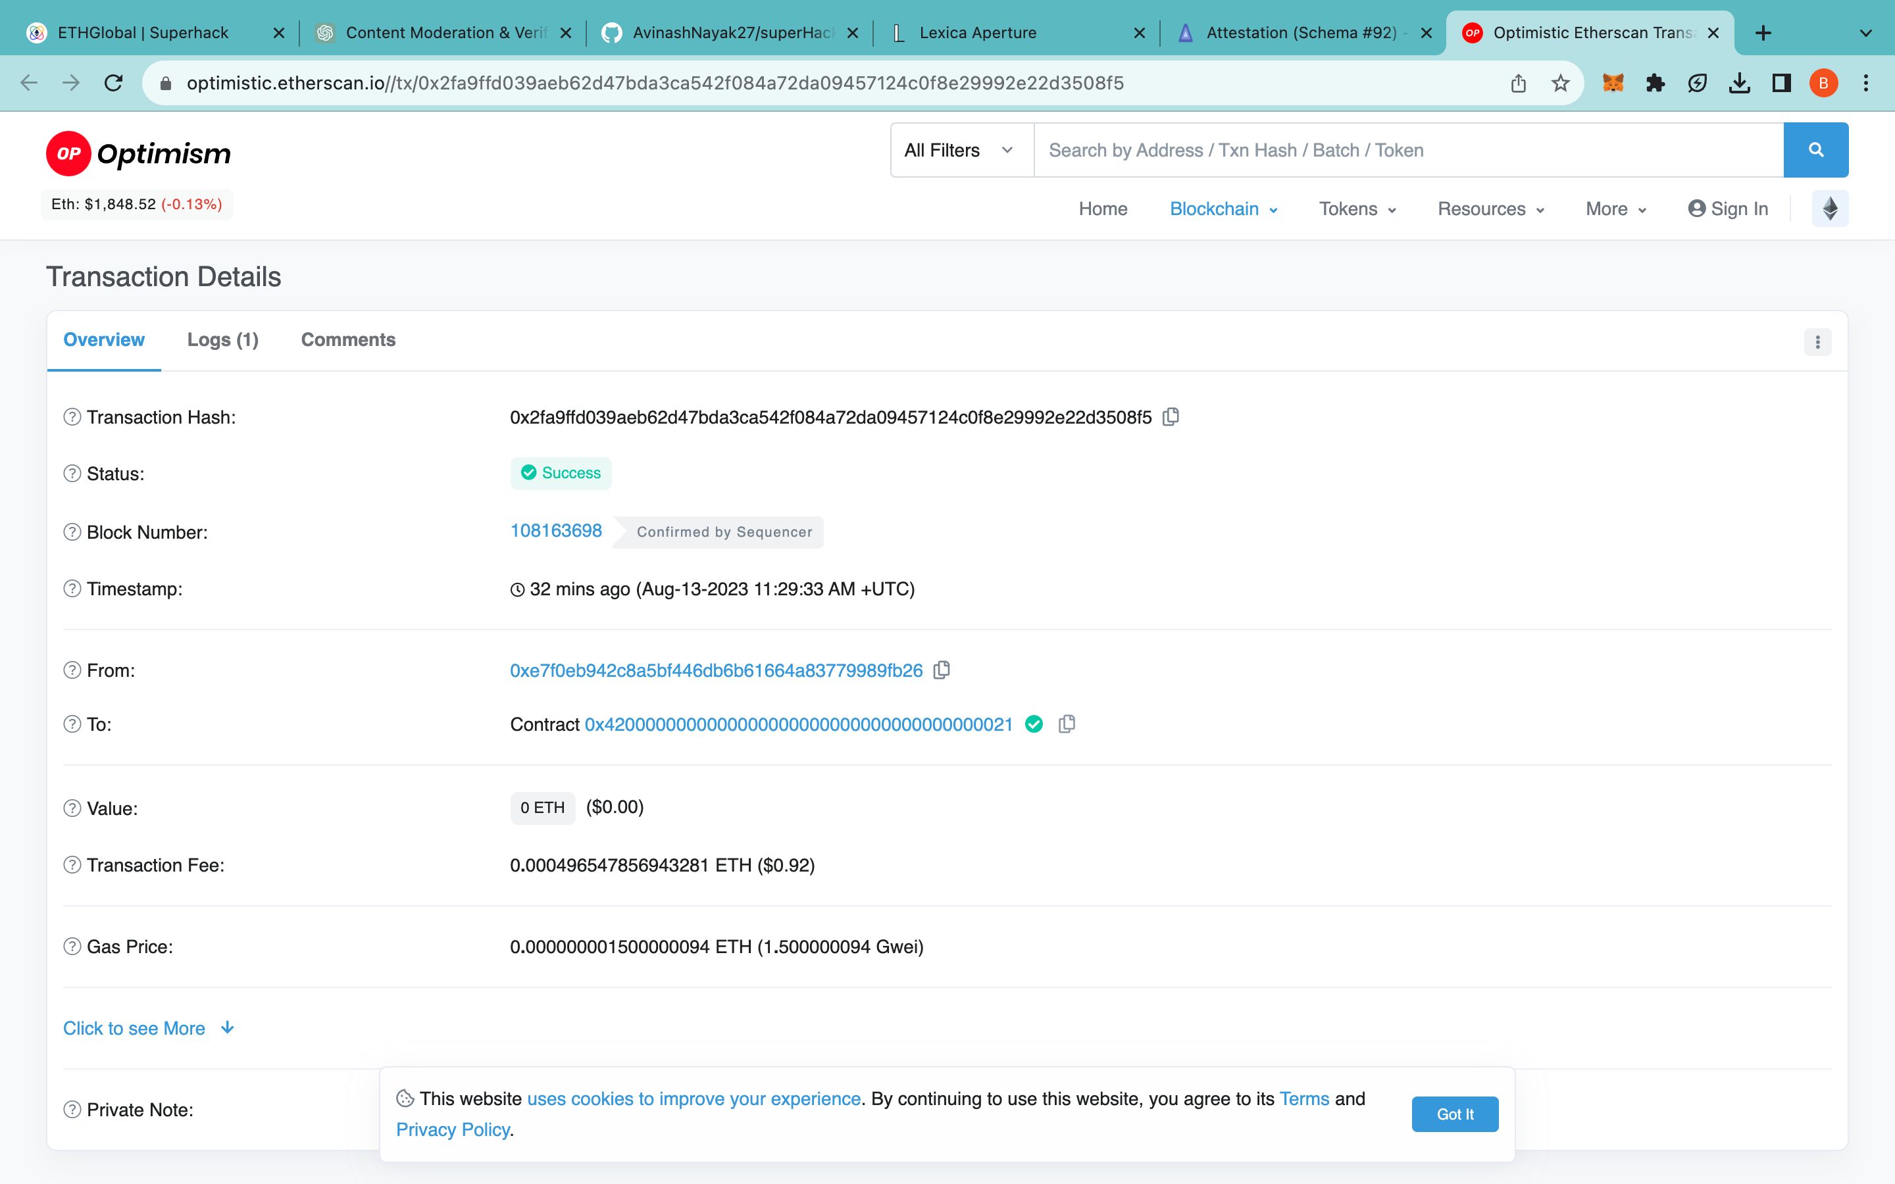Click the share page icon in address bar
Screen dimensions: 1895x1184
[x=1519, y=83]
